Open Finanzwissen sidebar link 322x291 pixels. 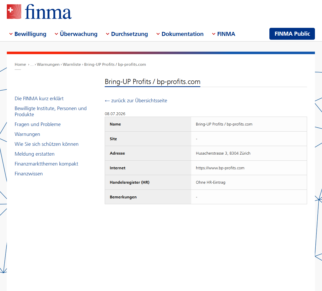point(29,174)
